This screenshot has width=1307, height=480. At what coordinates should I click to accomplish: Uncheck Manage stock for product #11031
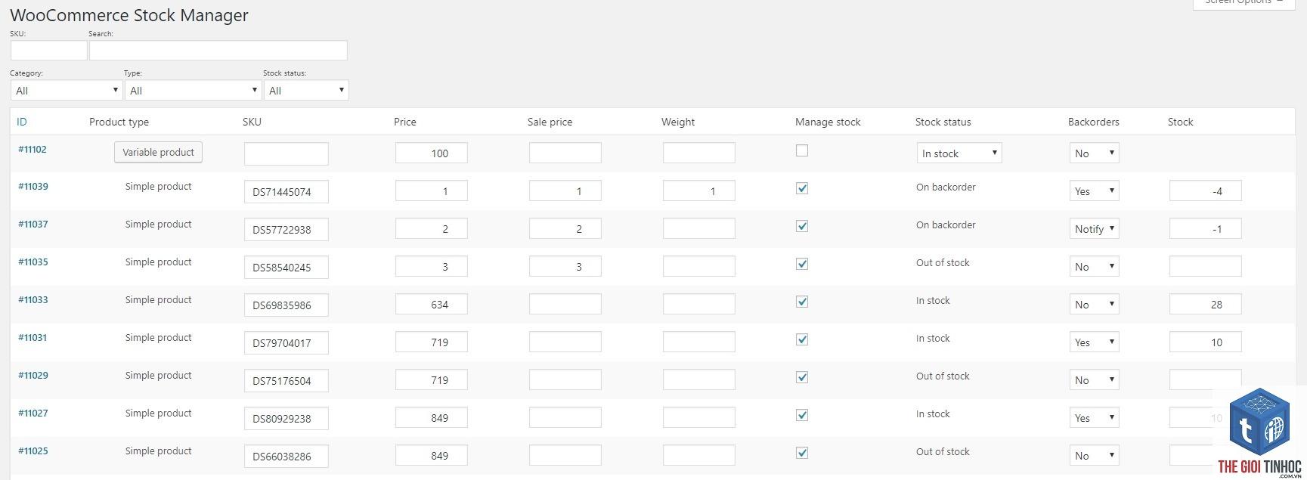point(802,339)
